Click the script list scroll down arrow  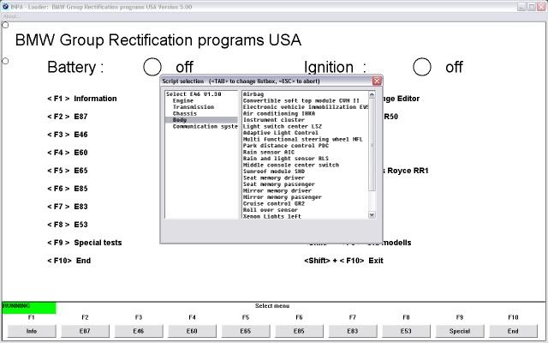372,214
